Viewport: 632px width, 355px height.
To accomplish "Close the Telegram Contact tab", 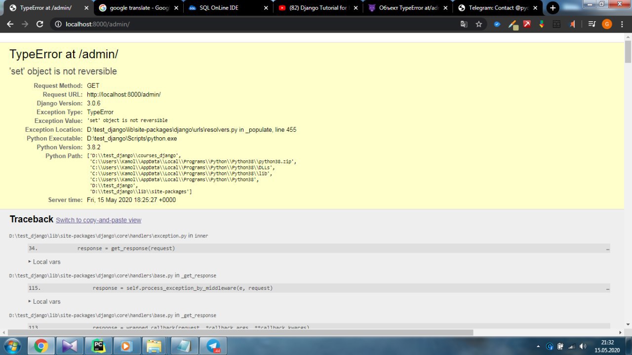I will click(x=535, y=8).
